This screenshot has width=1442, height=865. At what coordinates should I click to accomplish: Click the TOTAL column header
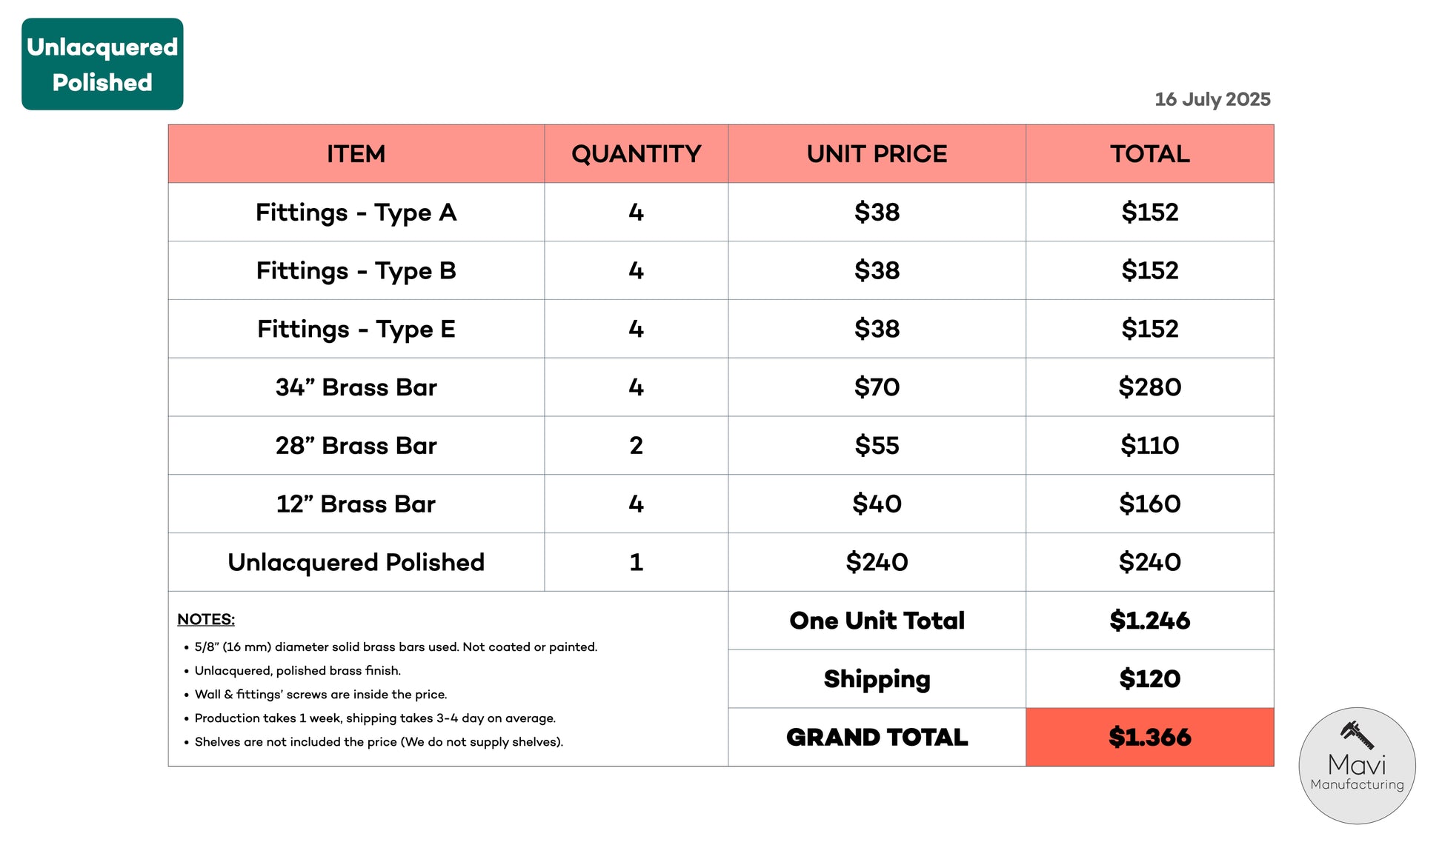[1150, 154]
